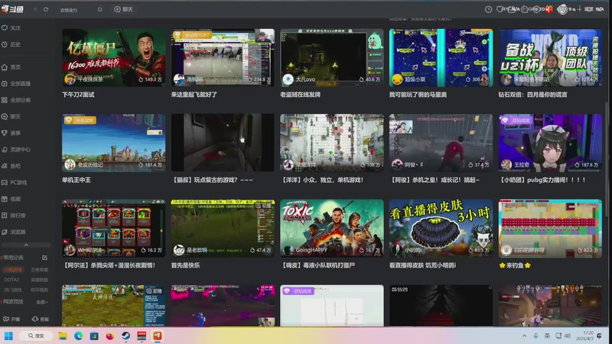Click the title 来钓鱼
Viewport: 612px width, 344px height.
pos(515,265)
